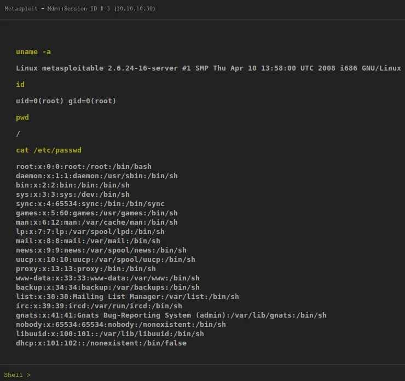Screen dimensions: 405x381
Task: Click the 'uid=0(root) gid=0(root)' output
Action: coord(66,101)
